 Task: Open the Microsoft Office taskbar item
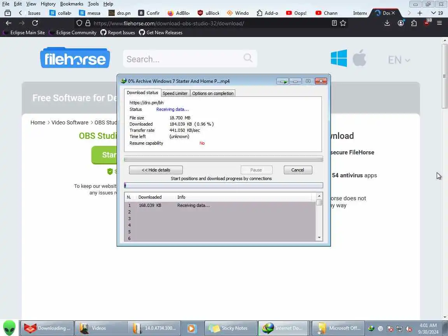click(338, 328)
